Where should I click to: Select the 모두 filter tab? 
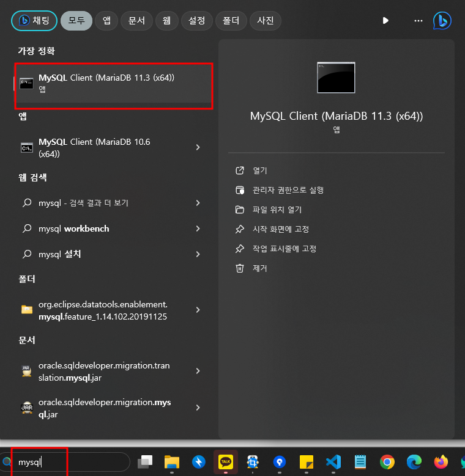(x=76, y=21)
